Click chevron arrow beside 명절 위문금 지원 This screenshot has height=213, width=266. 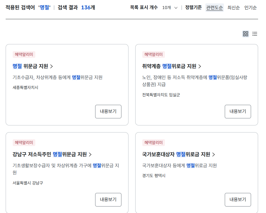tap(52, 67)
